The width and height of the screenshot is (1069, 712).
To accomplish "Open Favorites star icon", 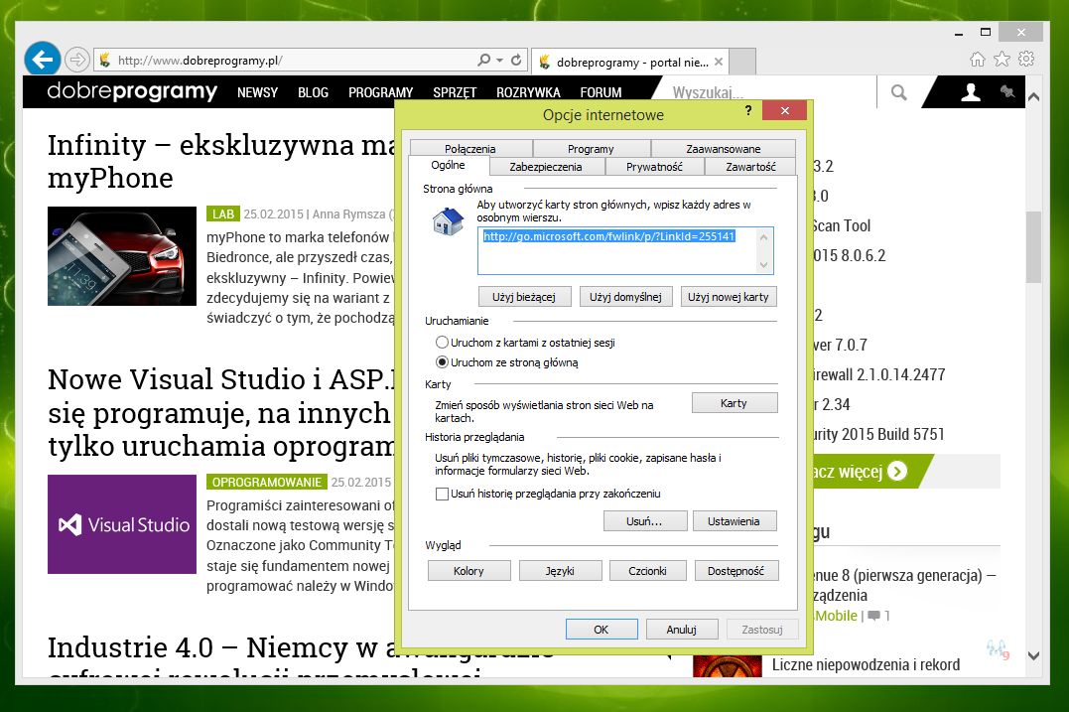I will tap(1002, 60).
